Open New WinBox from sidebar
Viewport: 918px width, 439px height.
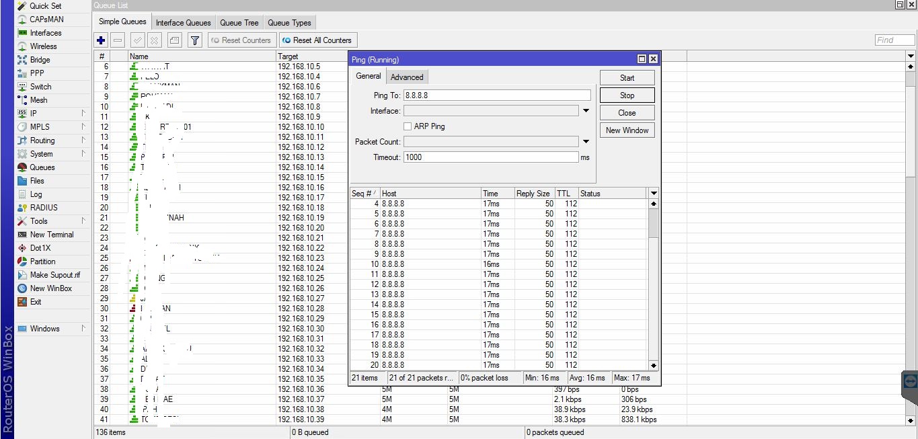point(50,288)
